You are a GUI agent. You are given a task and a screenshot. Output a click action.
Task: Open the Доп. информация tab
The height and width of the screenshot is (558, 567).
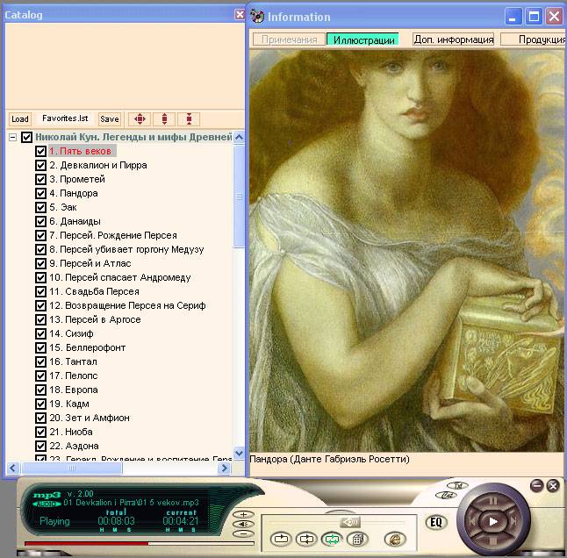pyautogui.click(x=454, y=39)
